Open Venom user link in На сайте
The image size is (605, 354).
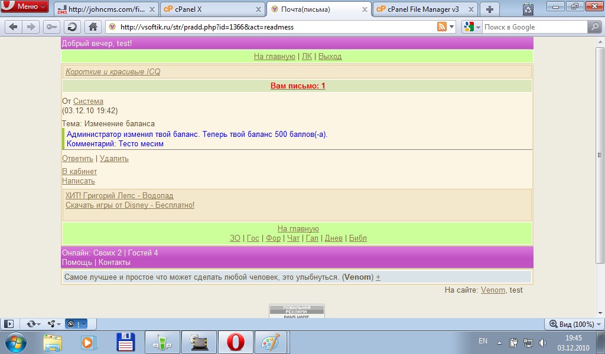tap(493, 290)
